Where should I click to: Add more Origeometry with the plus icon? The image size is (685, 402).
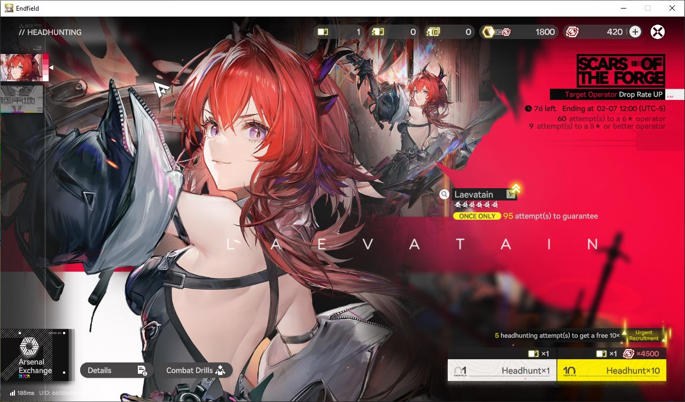(635, 32)
